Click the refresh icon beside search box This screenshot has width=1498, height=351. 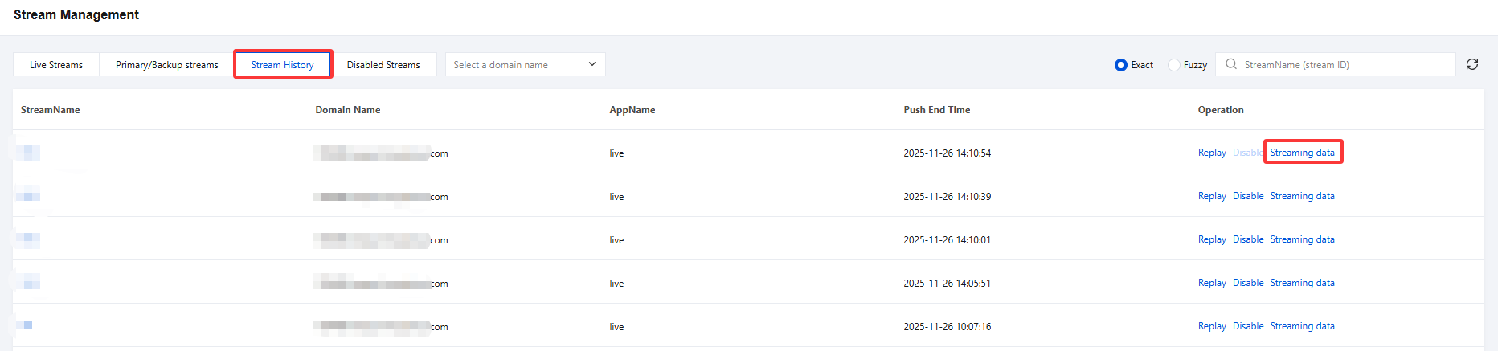[1471, 64]
